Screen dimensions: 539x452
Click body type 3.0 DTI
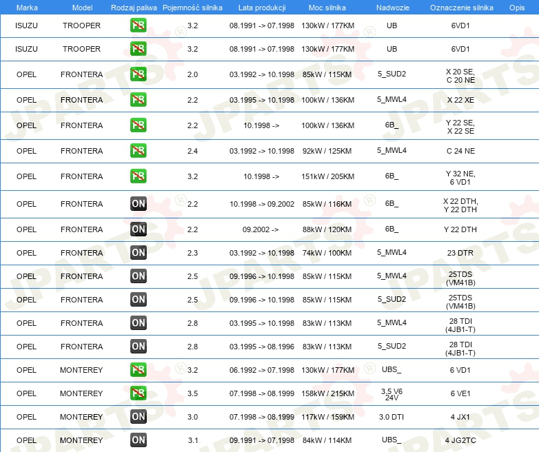pyautogui.click(x=391, y=417)
